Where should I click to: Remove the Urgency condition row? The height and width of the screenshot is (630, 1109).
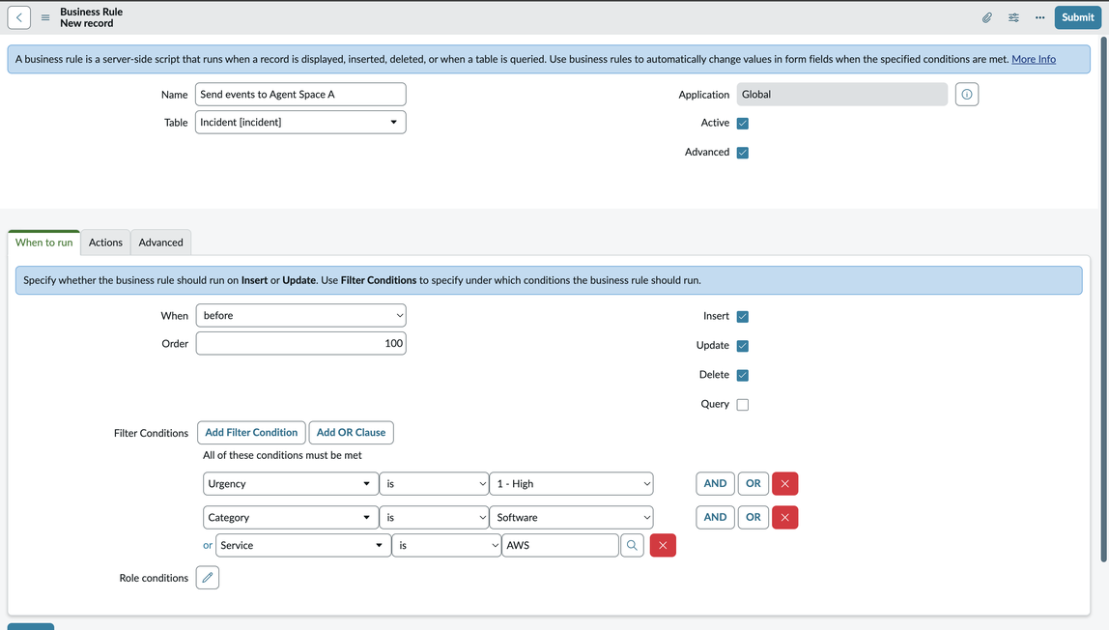pyautogui.click(x=784, y=483)
